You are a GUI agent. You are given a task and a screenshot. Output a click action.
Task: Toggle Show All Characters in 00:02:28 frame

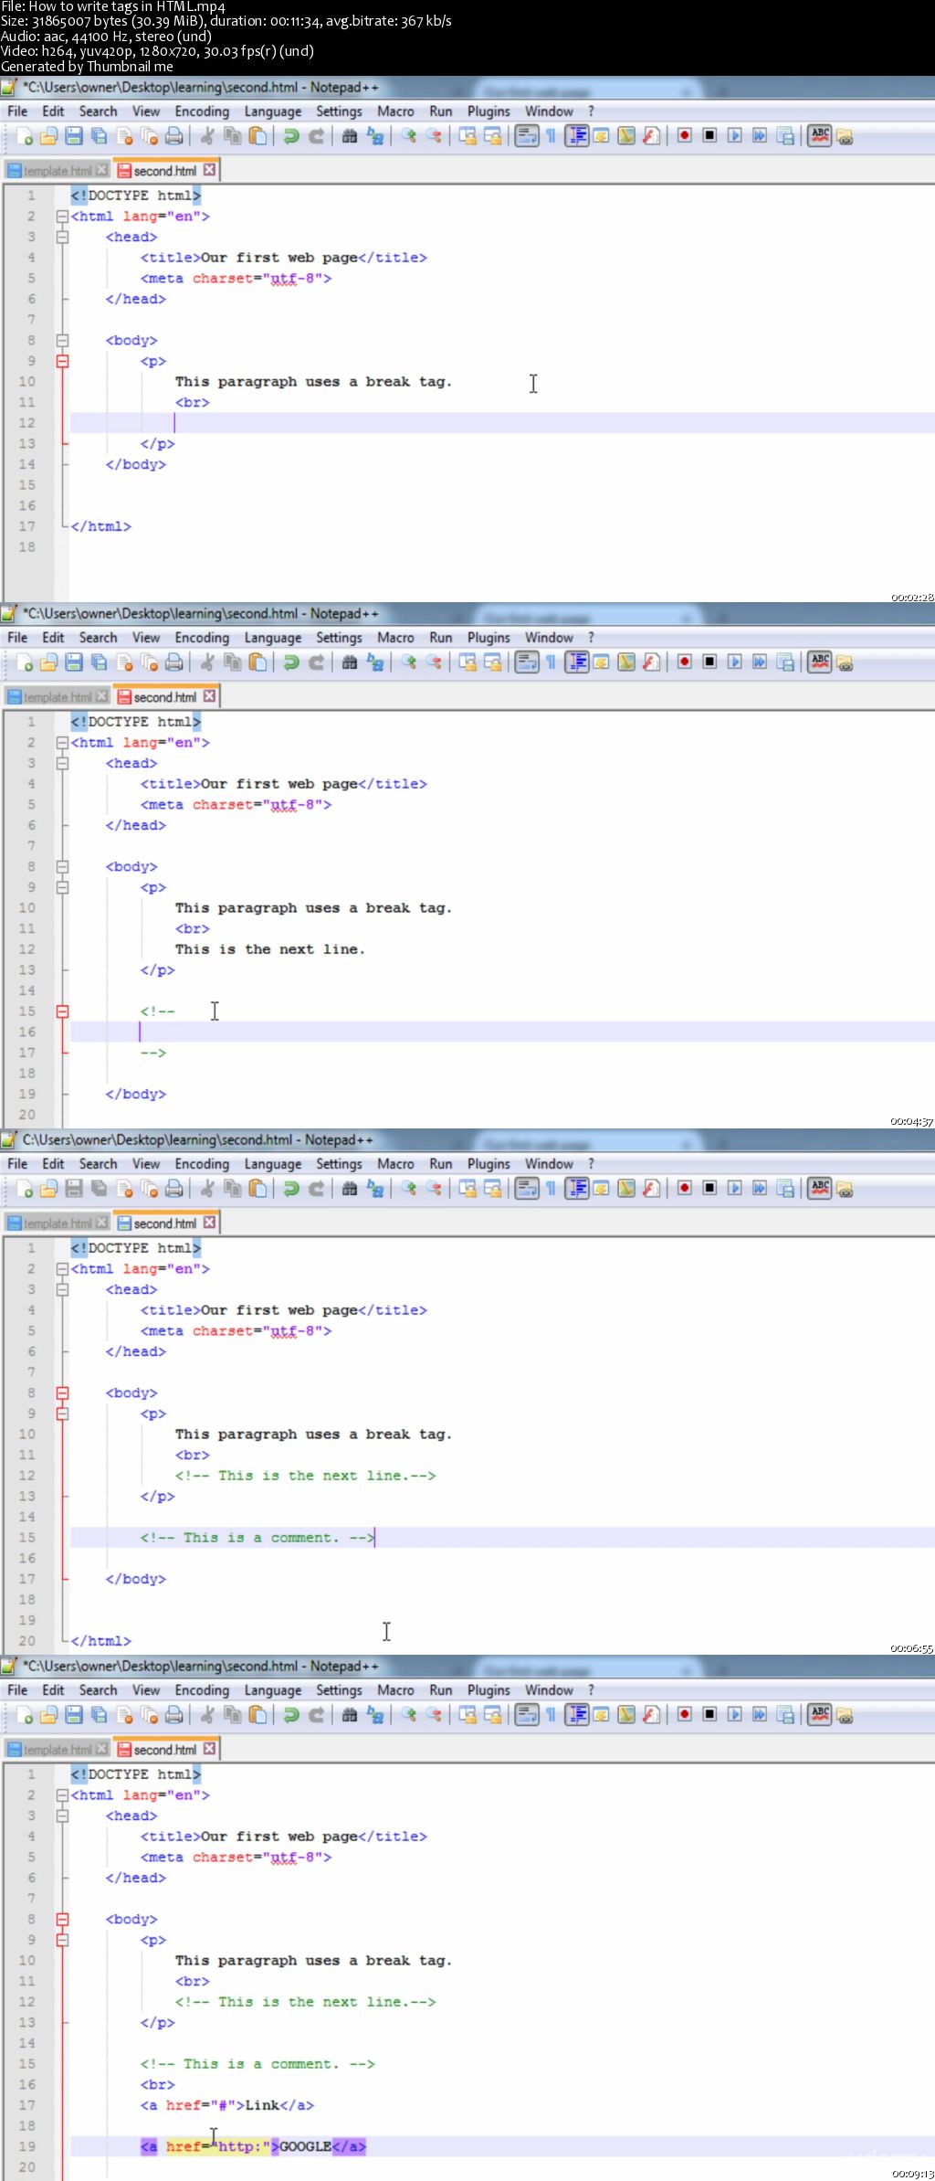551,136
